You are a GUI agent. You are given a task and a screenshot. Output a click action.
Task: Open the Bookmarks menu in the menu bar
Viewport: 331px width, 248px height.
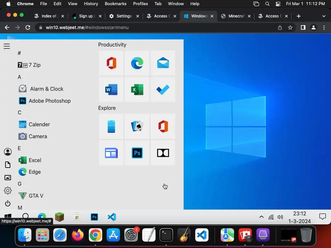click(x=115, y=4)
